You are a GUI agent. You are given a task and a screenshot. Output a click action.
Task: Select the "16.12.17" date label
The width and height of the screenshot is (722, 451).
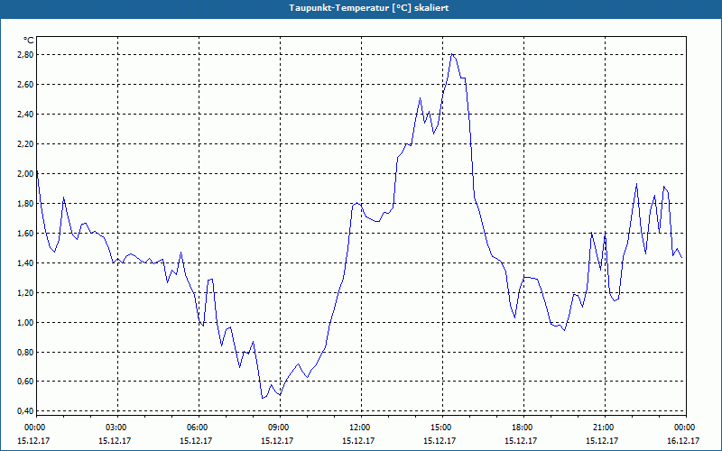683,440
